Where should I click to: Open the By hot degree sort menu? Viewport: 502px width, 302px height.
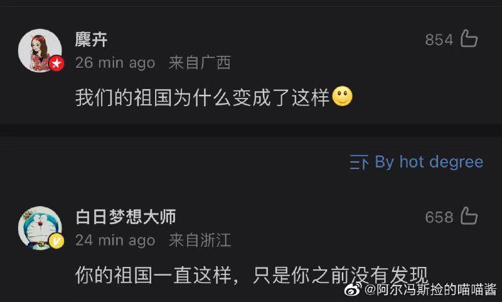tap(417, 162)
